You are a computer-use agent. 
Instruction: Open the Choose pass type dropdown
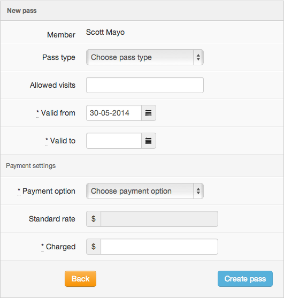tap(145, 57)
